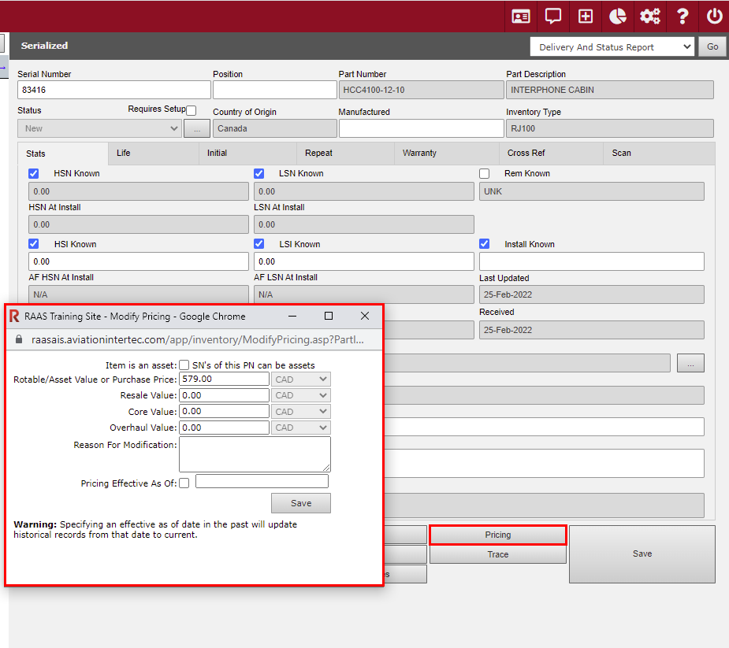729x648 pixels.
Task: Check the Item is an asset checkbox
Action: coord(184,364)
